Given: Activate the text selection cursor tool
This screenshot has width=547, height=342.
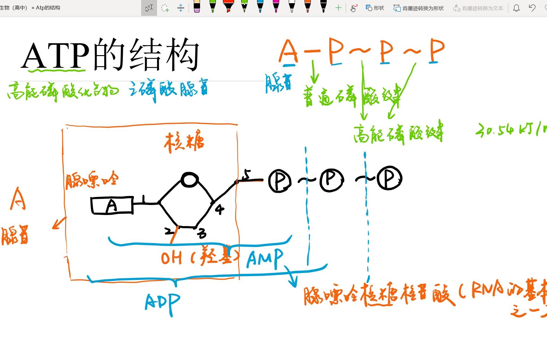Looking at the screenshot, I should click(x=149, y=8).
